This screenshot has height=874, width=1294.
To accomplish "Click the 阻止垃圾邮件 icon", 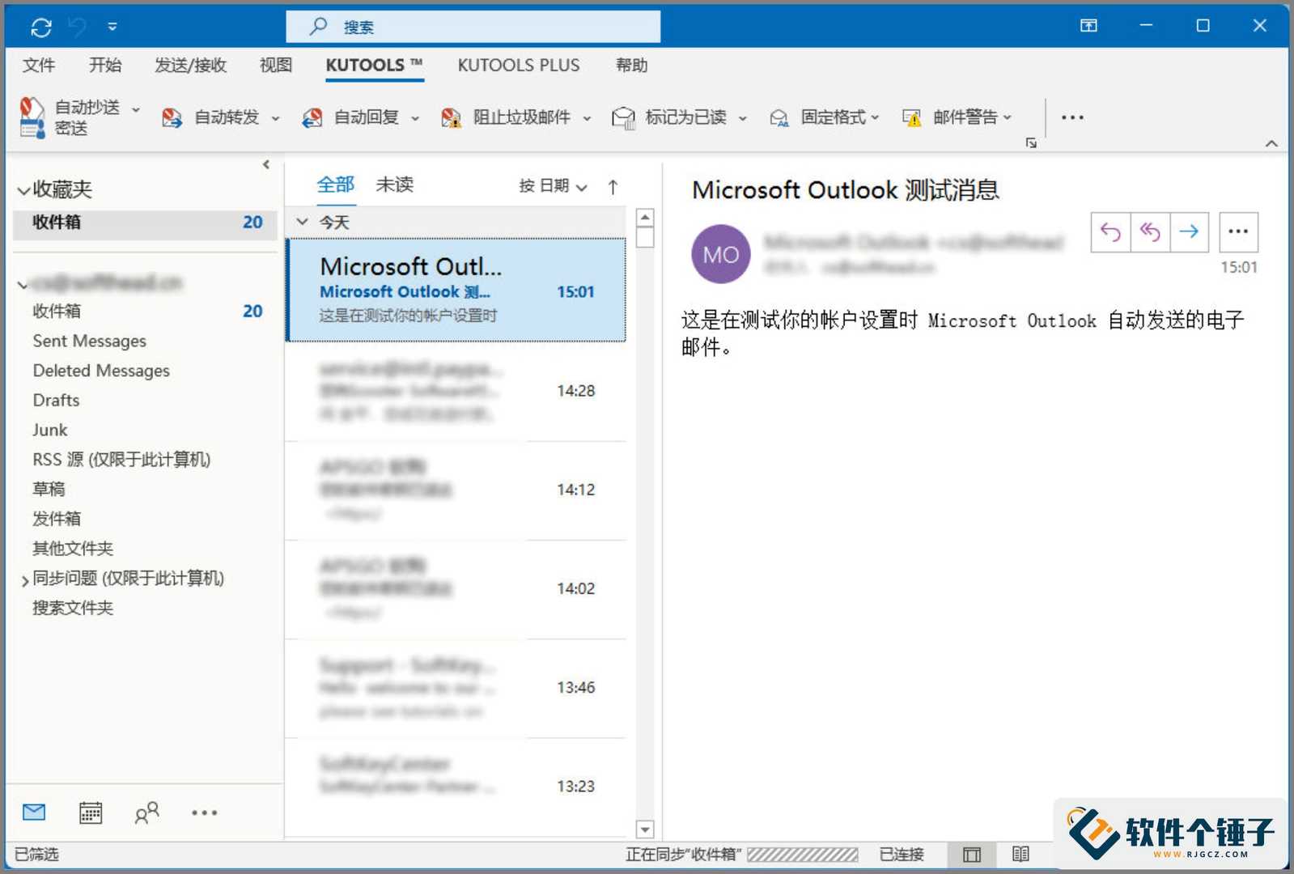I will 451,118.
